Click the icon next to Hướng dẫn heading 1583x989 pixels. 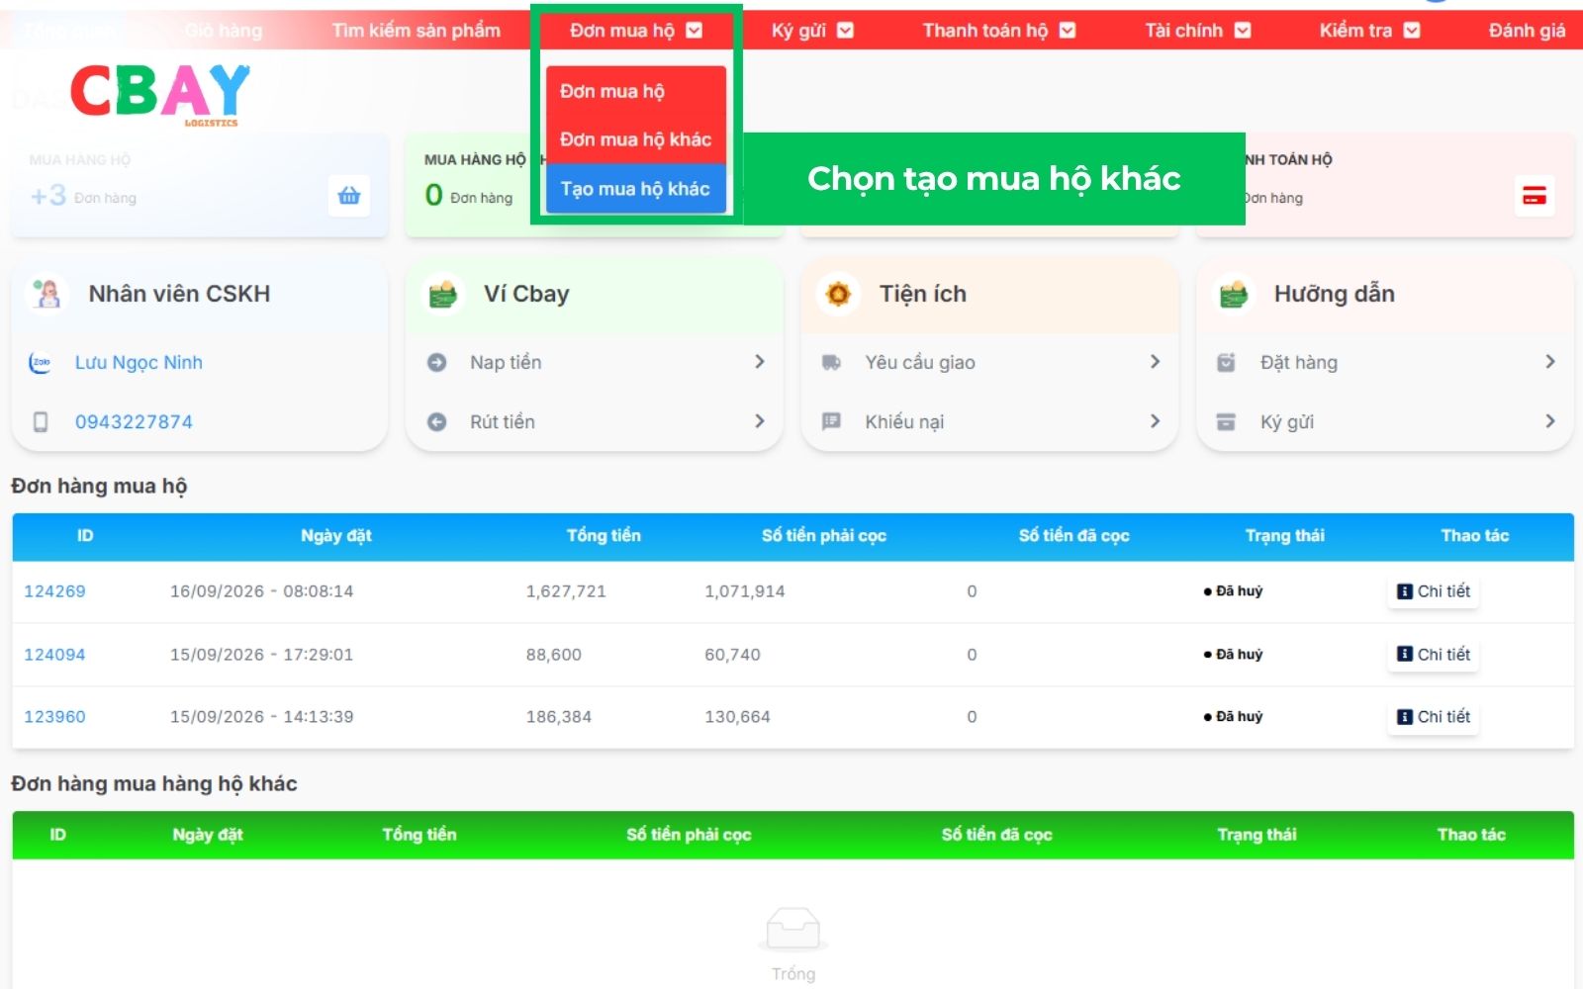pos(1234,294)
